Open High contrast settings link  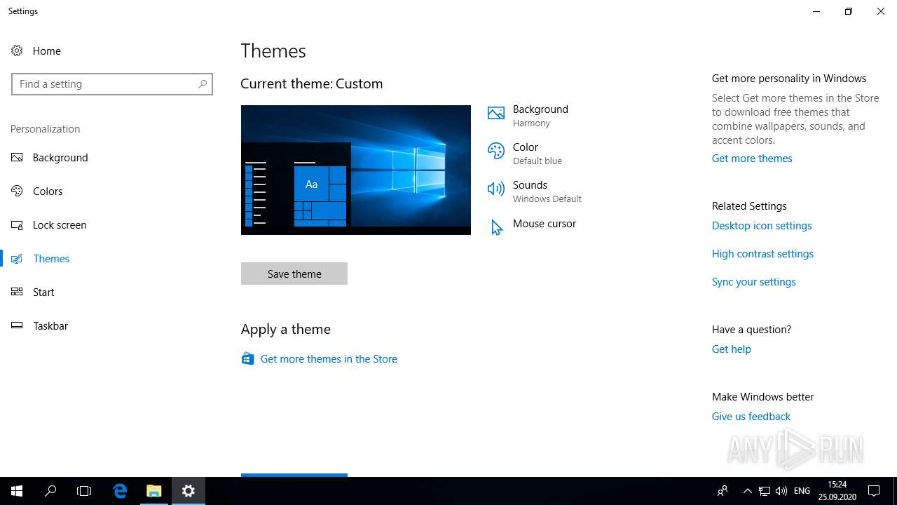point(762,253)
